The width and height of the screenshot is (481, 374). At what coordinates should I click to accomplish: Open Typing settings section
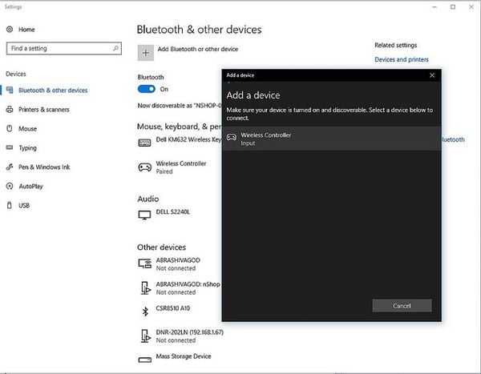pyautogui.click(x=27, y=148)
